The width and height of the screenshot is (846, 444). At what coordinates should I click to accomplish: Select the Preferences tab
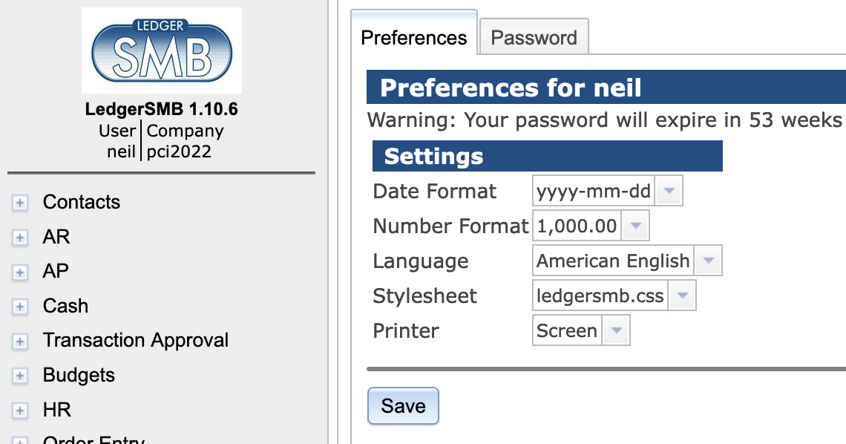pyautogui.click(x=413, y=36)
